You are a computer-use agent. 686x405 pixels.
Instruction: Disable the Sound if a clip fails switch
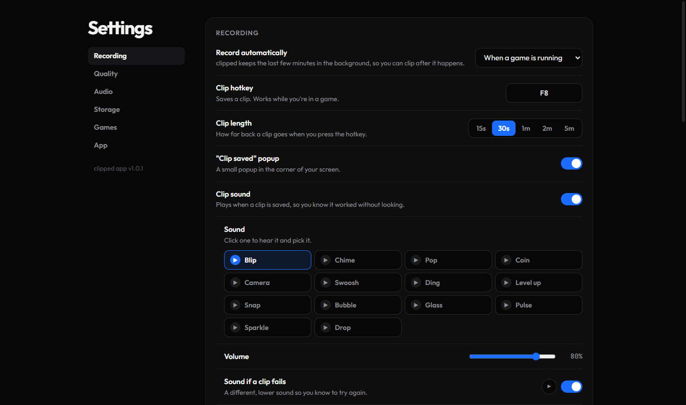coord(572,387)
